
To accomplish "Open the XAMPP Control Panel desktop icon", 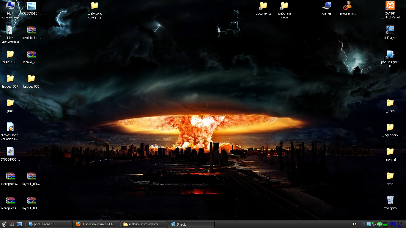I will pos(390,6).
